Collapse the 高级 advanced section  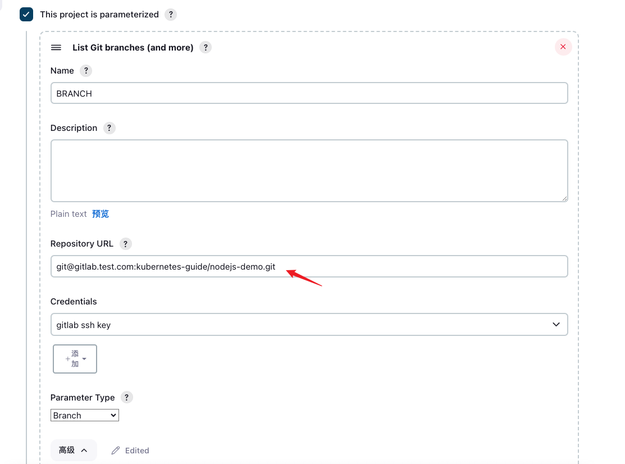(74, 451)
